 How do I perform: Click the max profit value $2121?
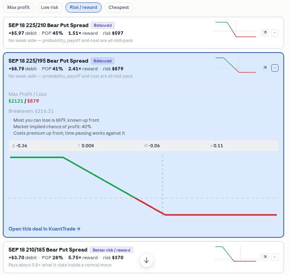pyautogui.click(x=16, y=101)
